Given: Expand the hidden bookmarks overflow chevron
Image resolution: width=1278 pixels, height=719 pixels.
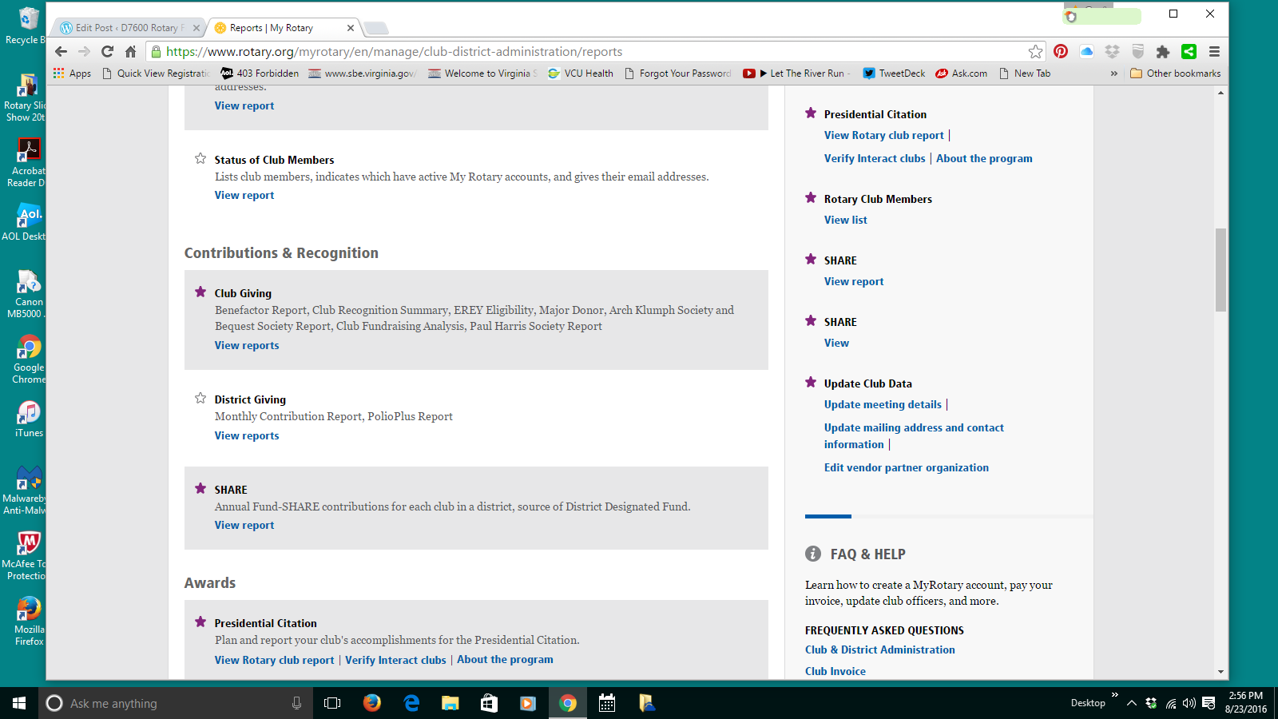Looking at the screenshot, I should [x=1113, y=73].
